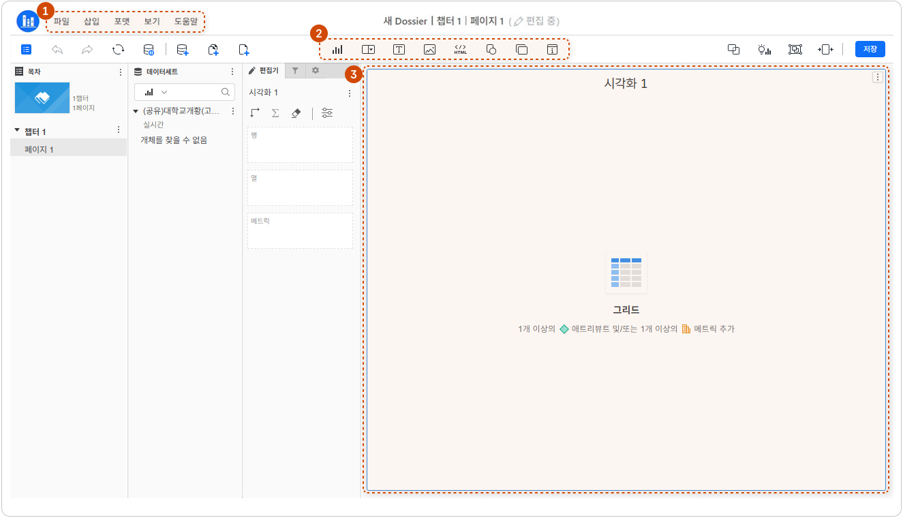Open the 목차 panel kebab menu
The image size is (903, 518).
click(x=121, y=72)
